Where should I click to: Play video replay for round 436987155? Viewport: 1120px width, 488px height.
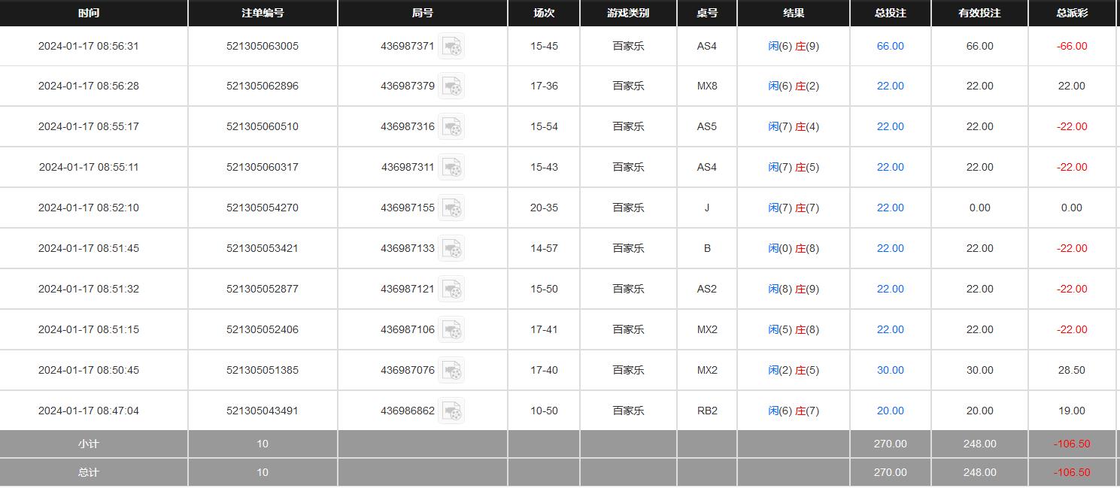pyautogui.click(x=451, y=208)
